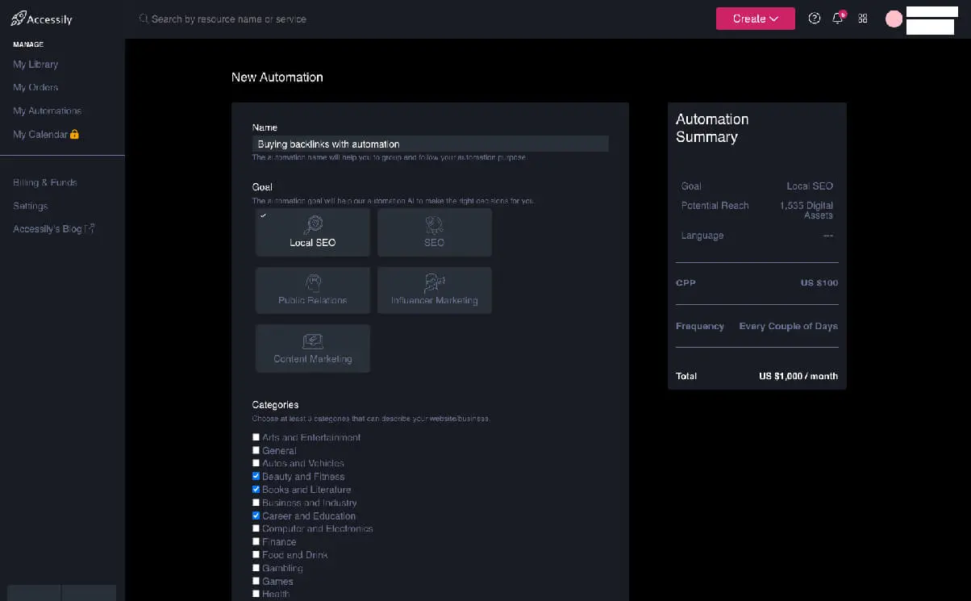Check the Finance category
Screen dimensions: 971x601
point(256,541)
